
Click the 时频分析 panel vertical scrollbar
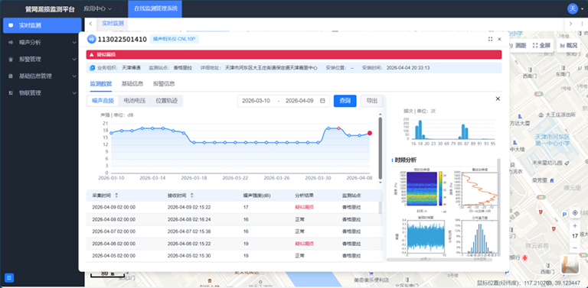coord(498,208)
